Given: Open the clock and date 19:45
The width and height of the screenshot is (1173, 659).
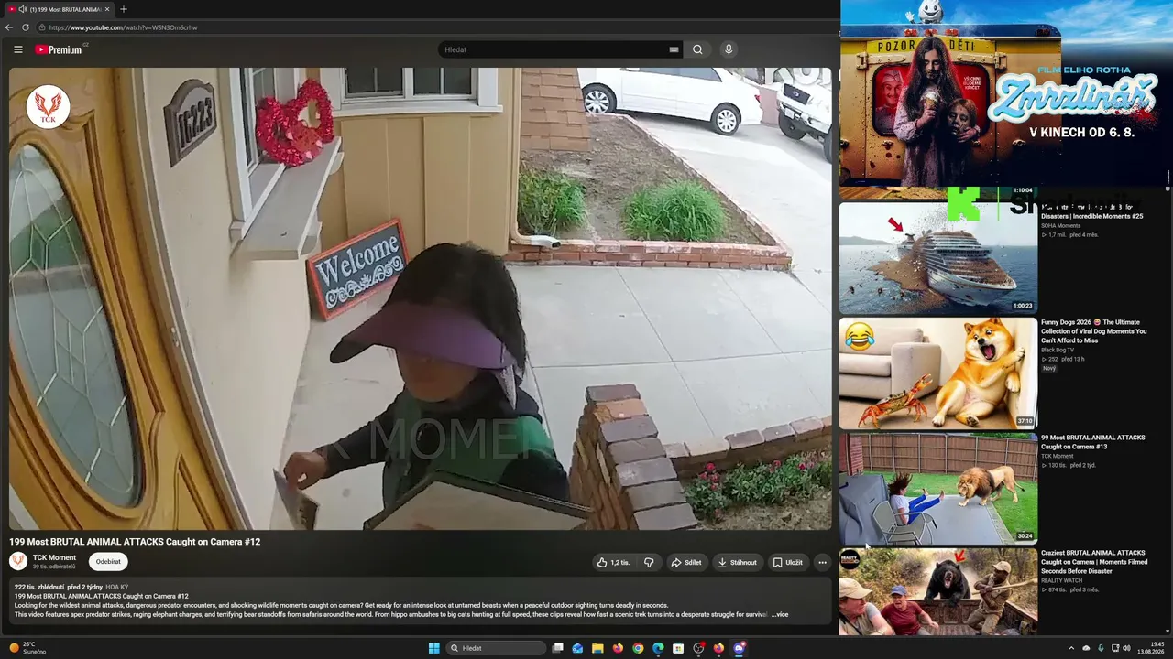Looking at the screenshot, I should click(1151, 648).
